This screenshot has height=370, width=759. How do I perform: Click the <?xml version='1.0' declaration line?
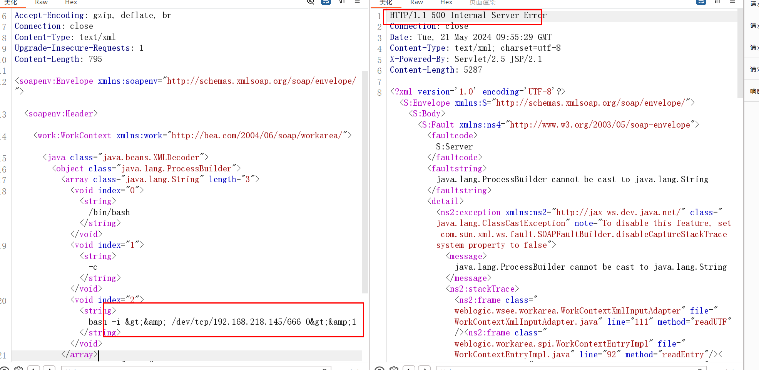[477, 92]
